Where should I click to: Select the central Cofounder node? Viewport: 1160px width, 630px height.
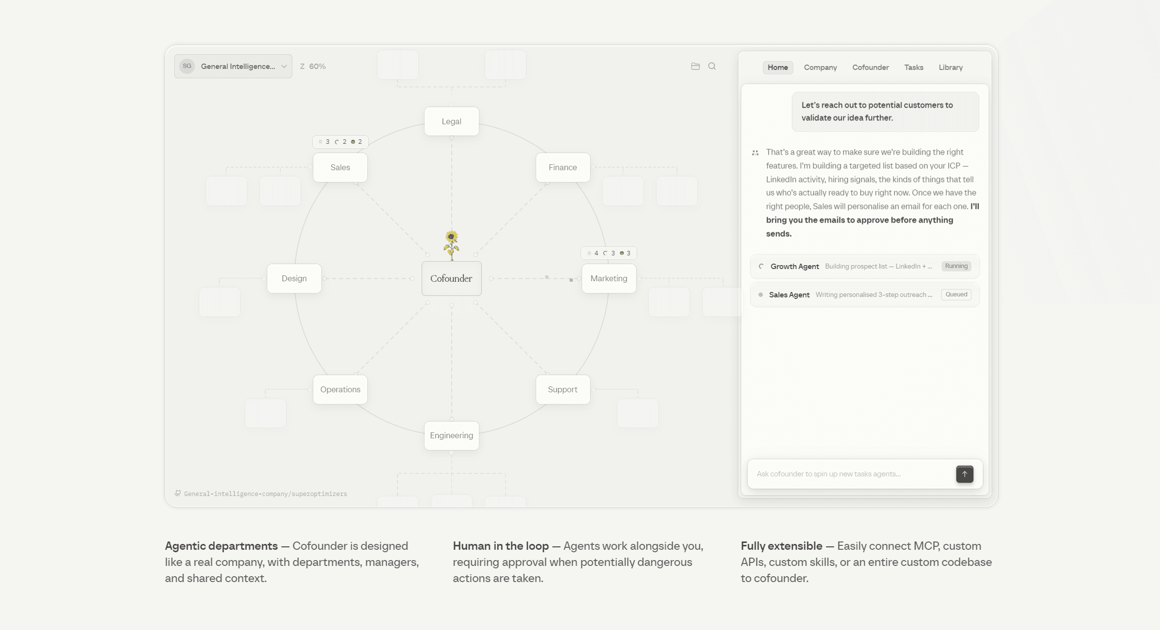[x=451, y=278]
